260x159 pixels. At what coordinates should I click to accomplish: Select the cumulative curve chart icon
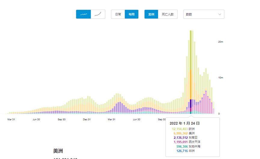click(x=98, y=14)
